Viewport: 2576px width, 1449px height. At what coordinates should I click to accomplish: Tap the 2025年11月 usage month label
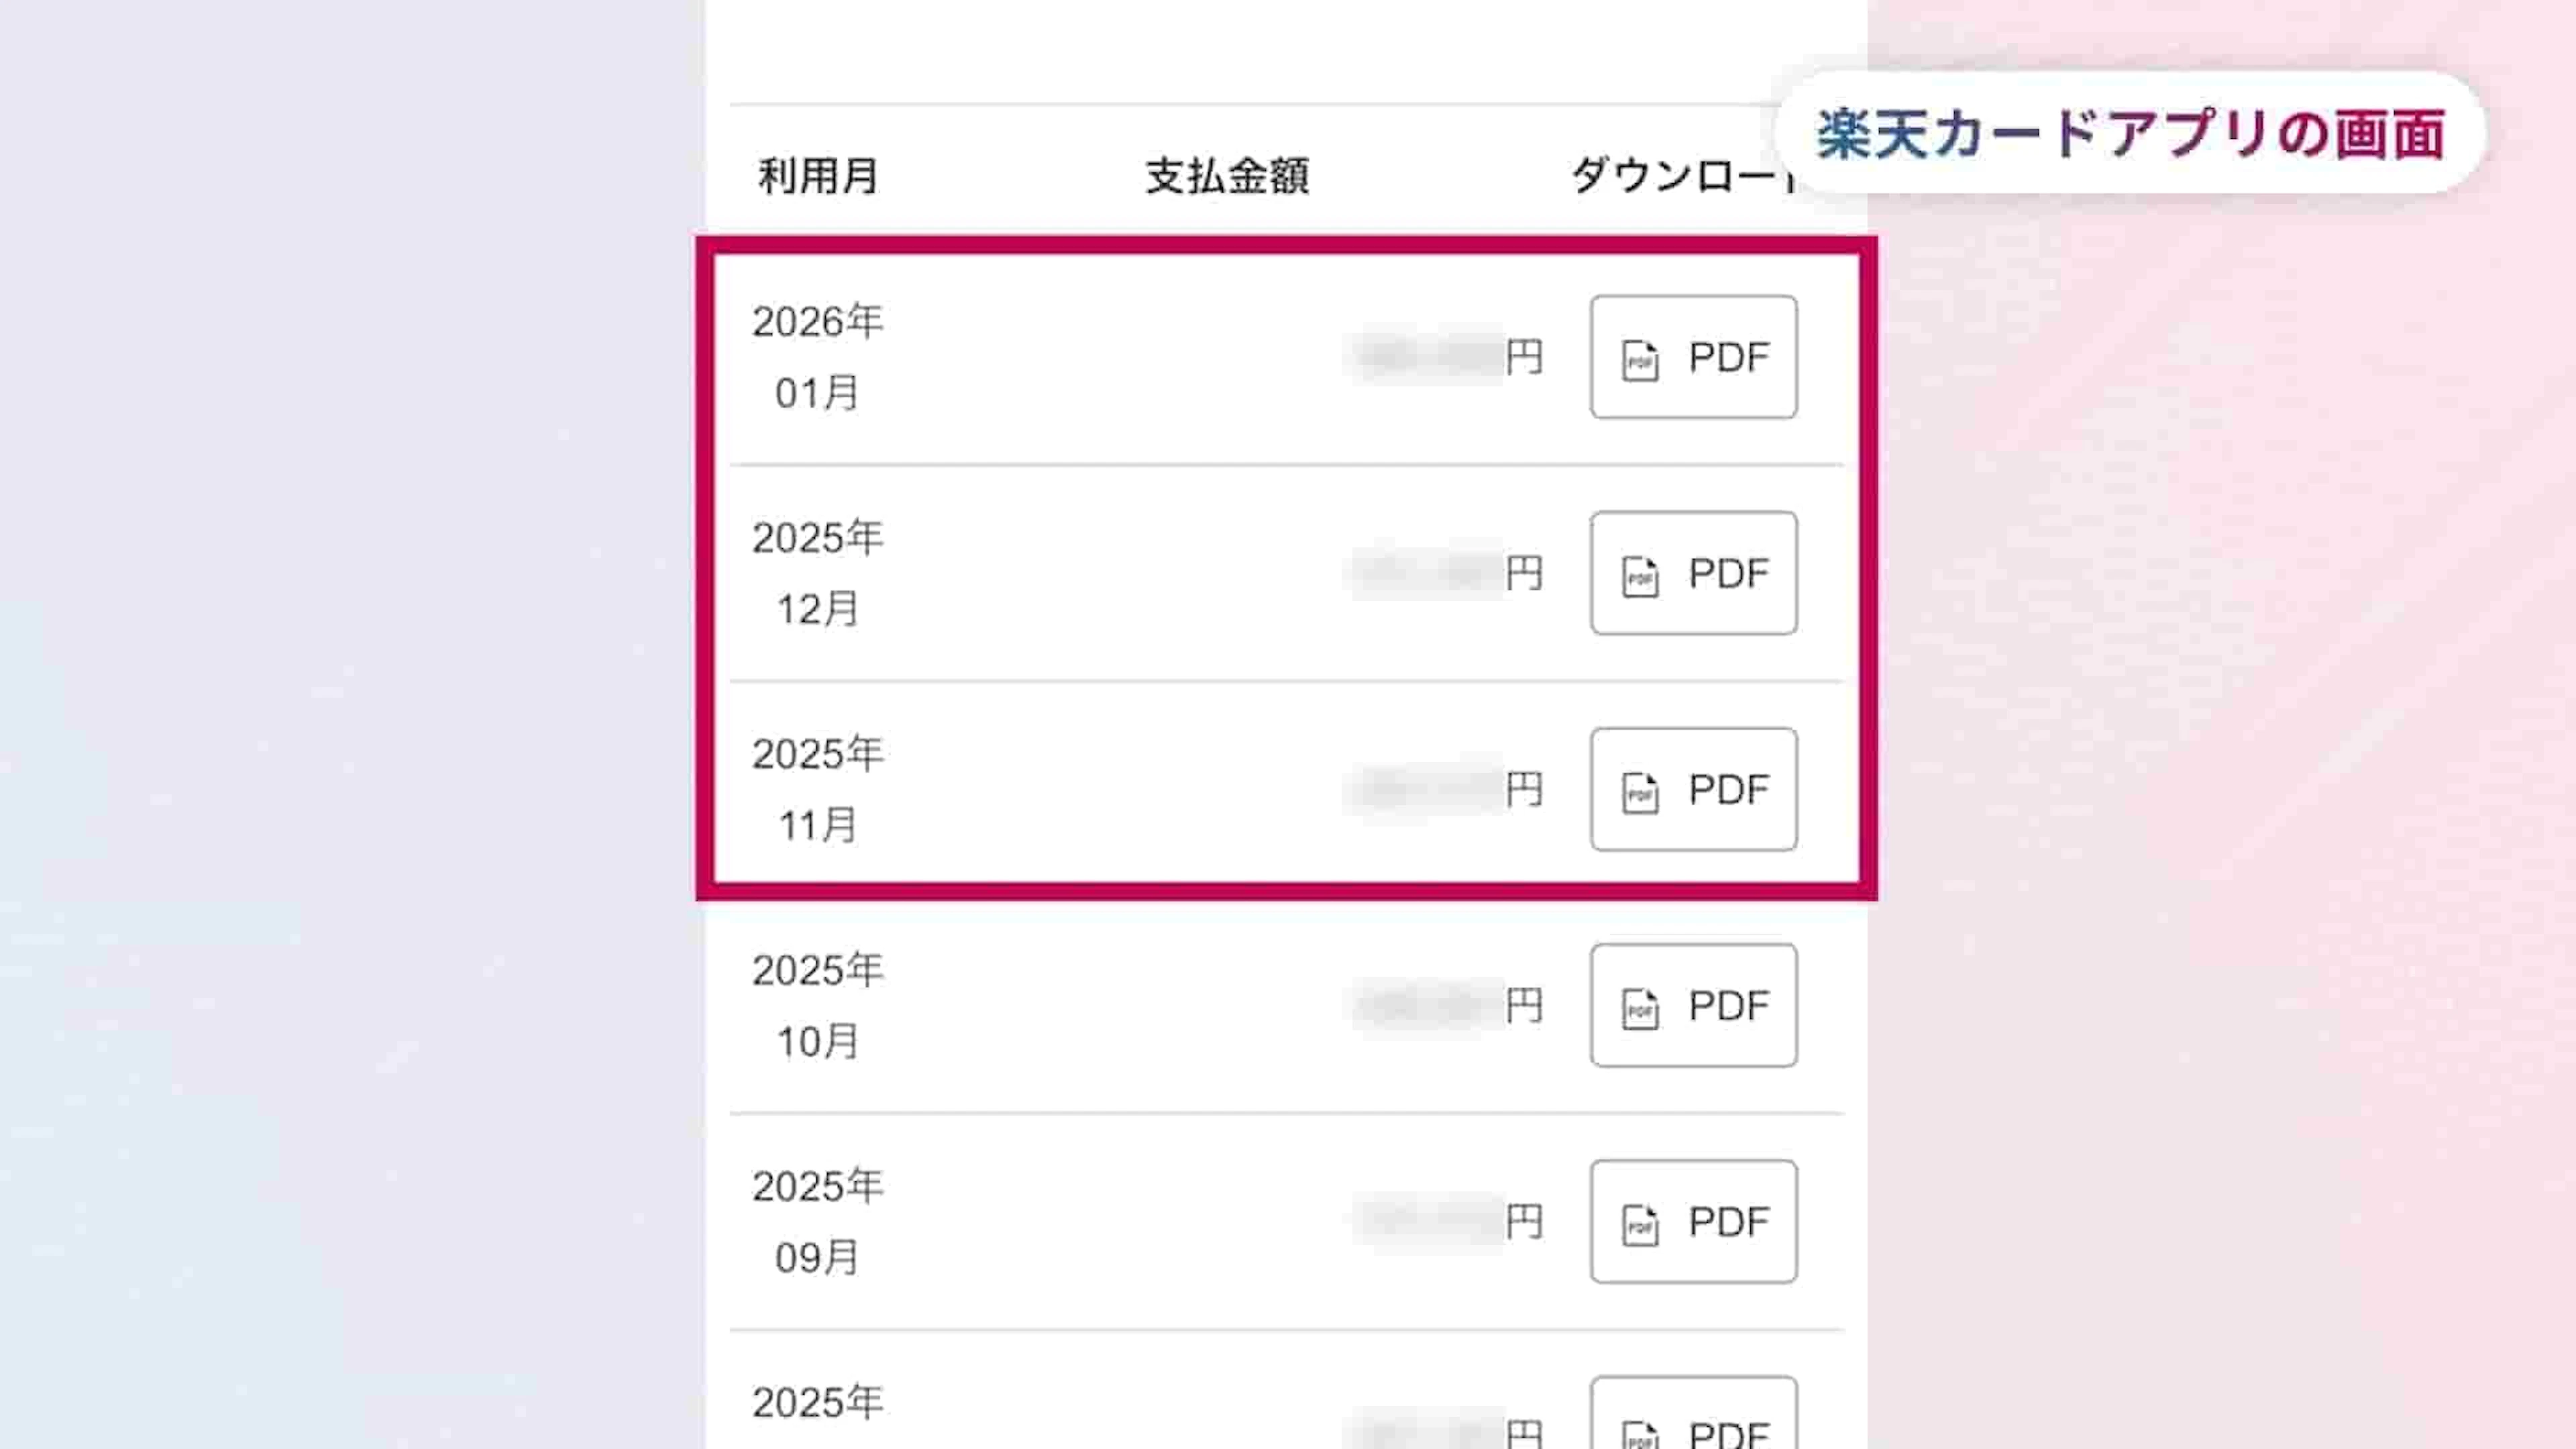pyautogui.click(x=817, y=789)
